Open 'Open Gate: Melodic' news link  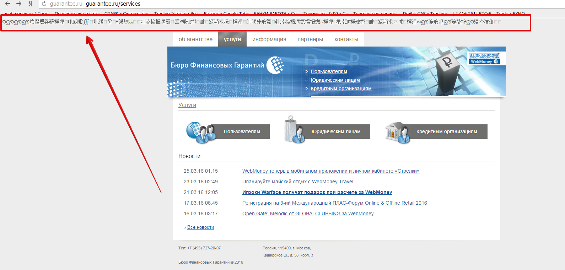click(x=308, y=214)
